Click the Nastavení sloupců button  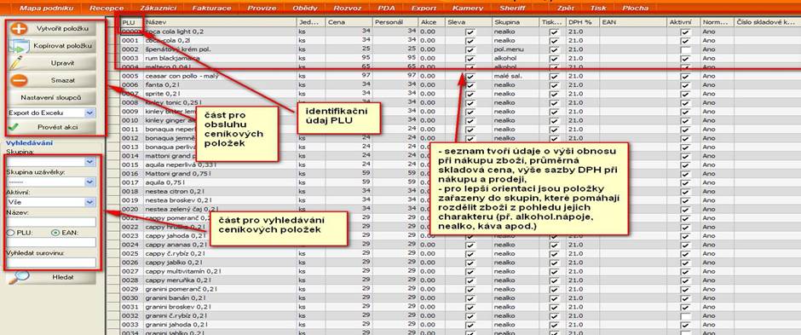coord(50,97)
